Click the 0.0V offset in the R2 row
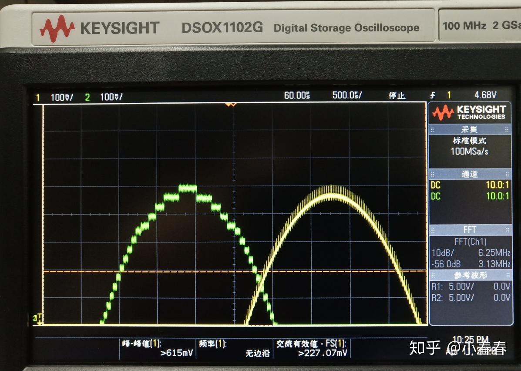Viewport: 521px width, 371px height. tap(502, 297)
